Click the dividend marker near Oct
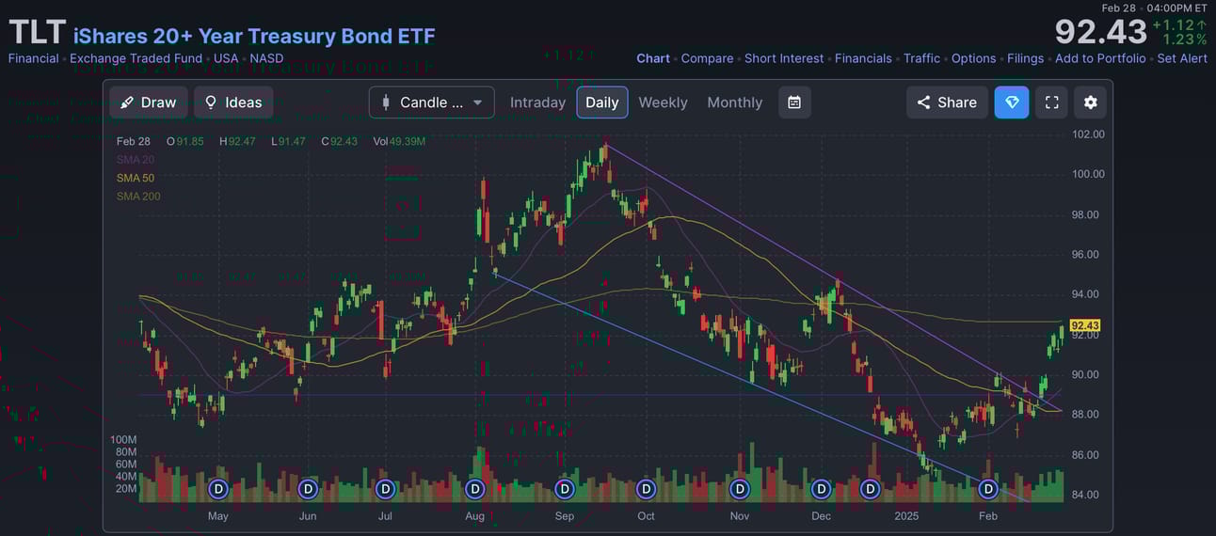This screenshot has height=536, width=1216. [646, 489]
